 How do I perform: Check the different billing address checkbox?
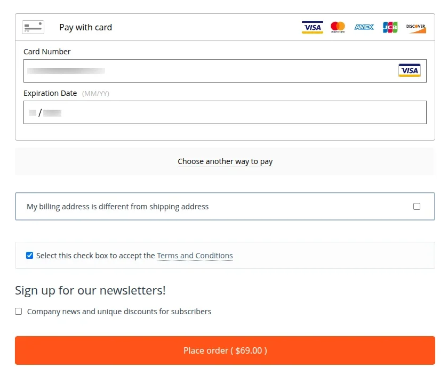click(417, 207)
